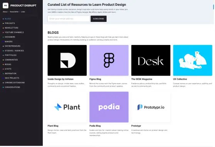Click the email address input field
This screenshot has height=147, width=215.
tap(69, 18)
